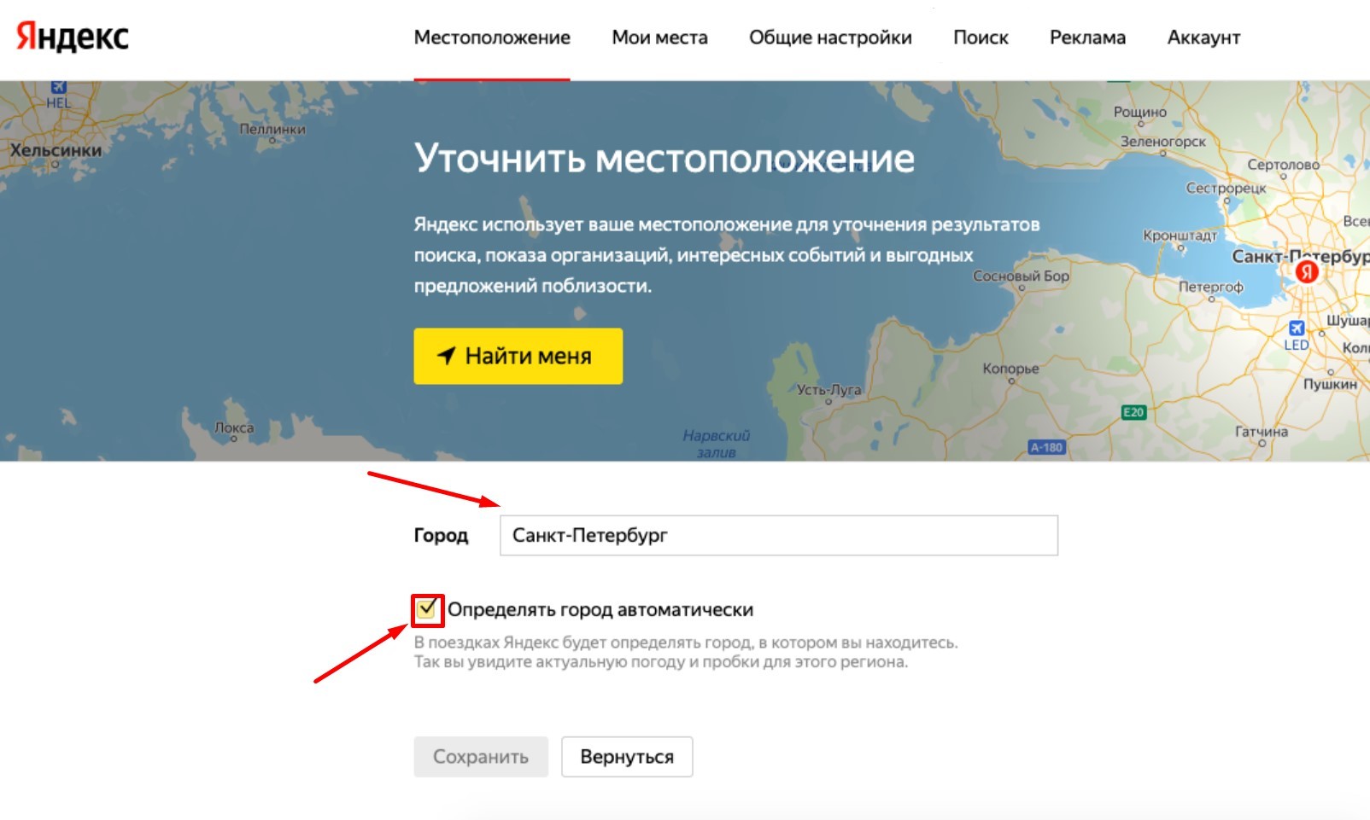This screenshot has width=1370, height=820.
Task: Open the Общие настройки tab
Action: 830,38
